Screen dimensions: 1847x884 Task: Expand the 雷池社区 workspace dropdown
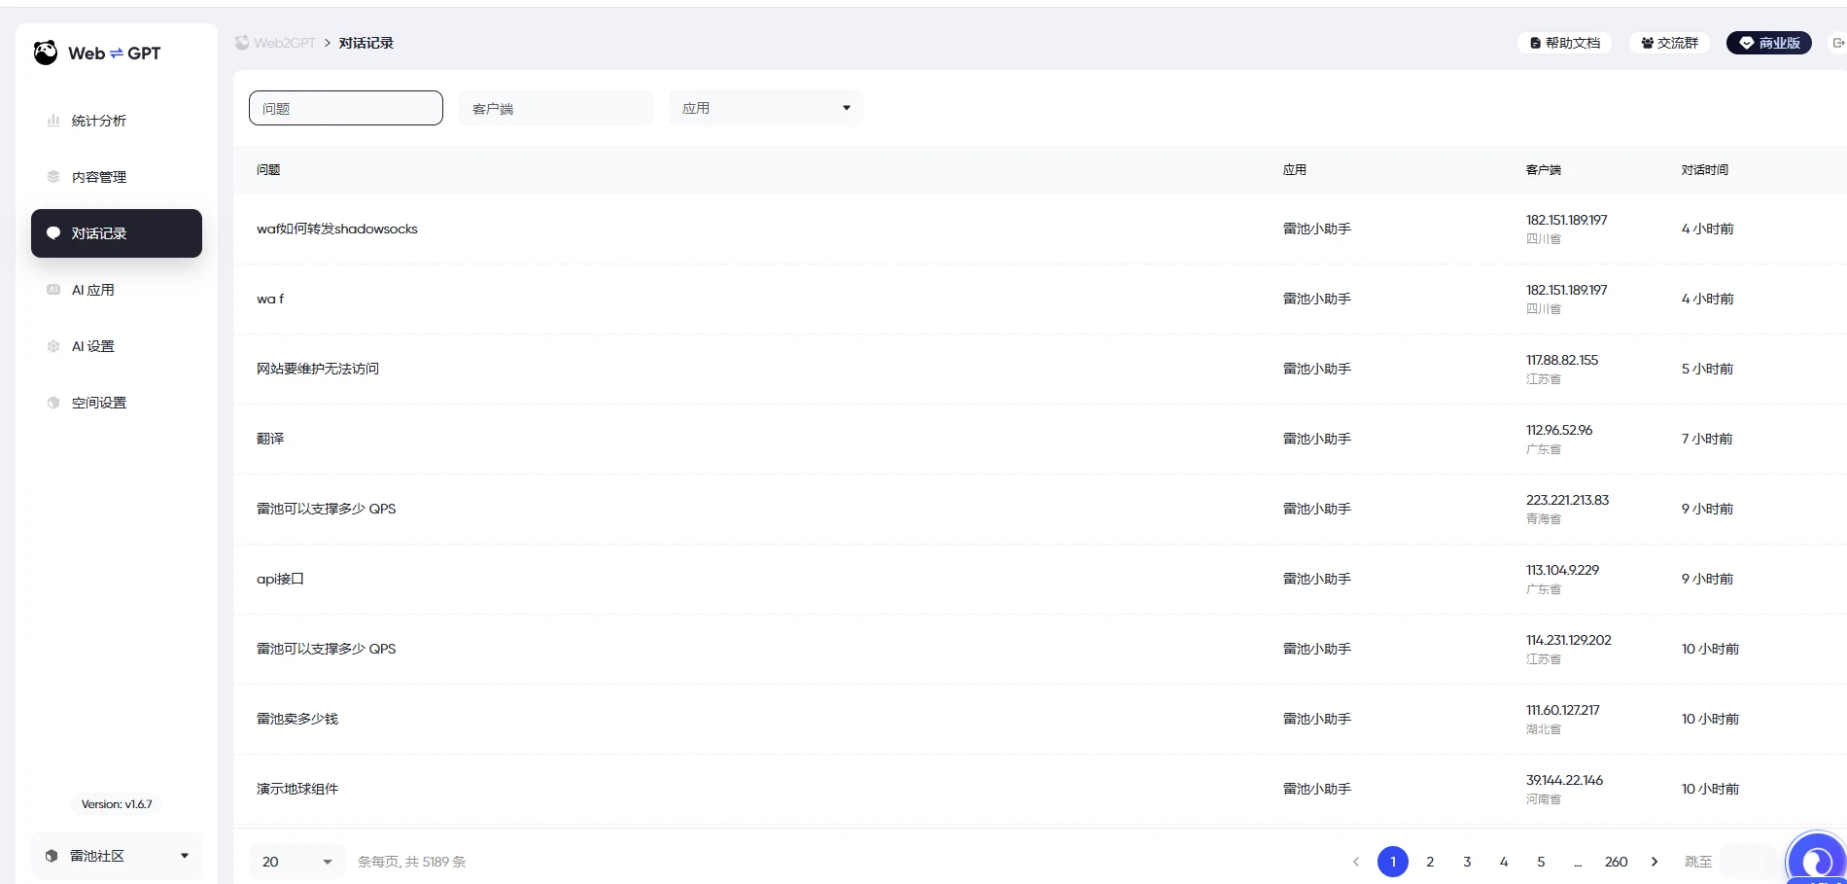click(x=117, y=856)
